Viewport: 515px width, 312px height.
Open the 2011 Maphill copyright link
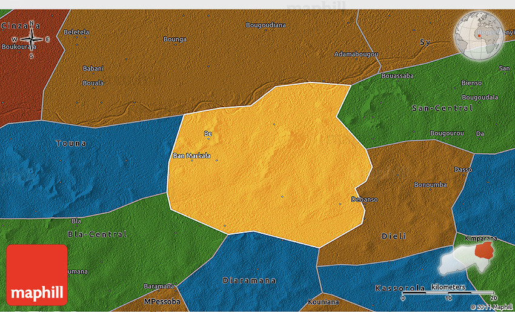[x=491, y=307]
